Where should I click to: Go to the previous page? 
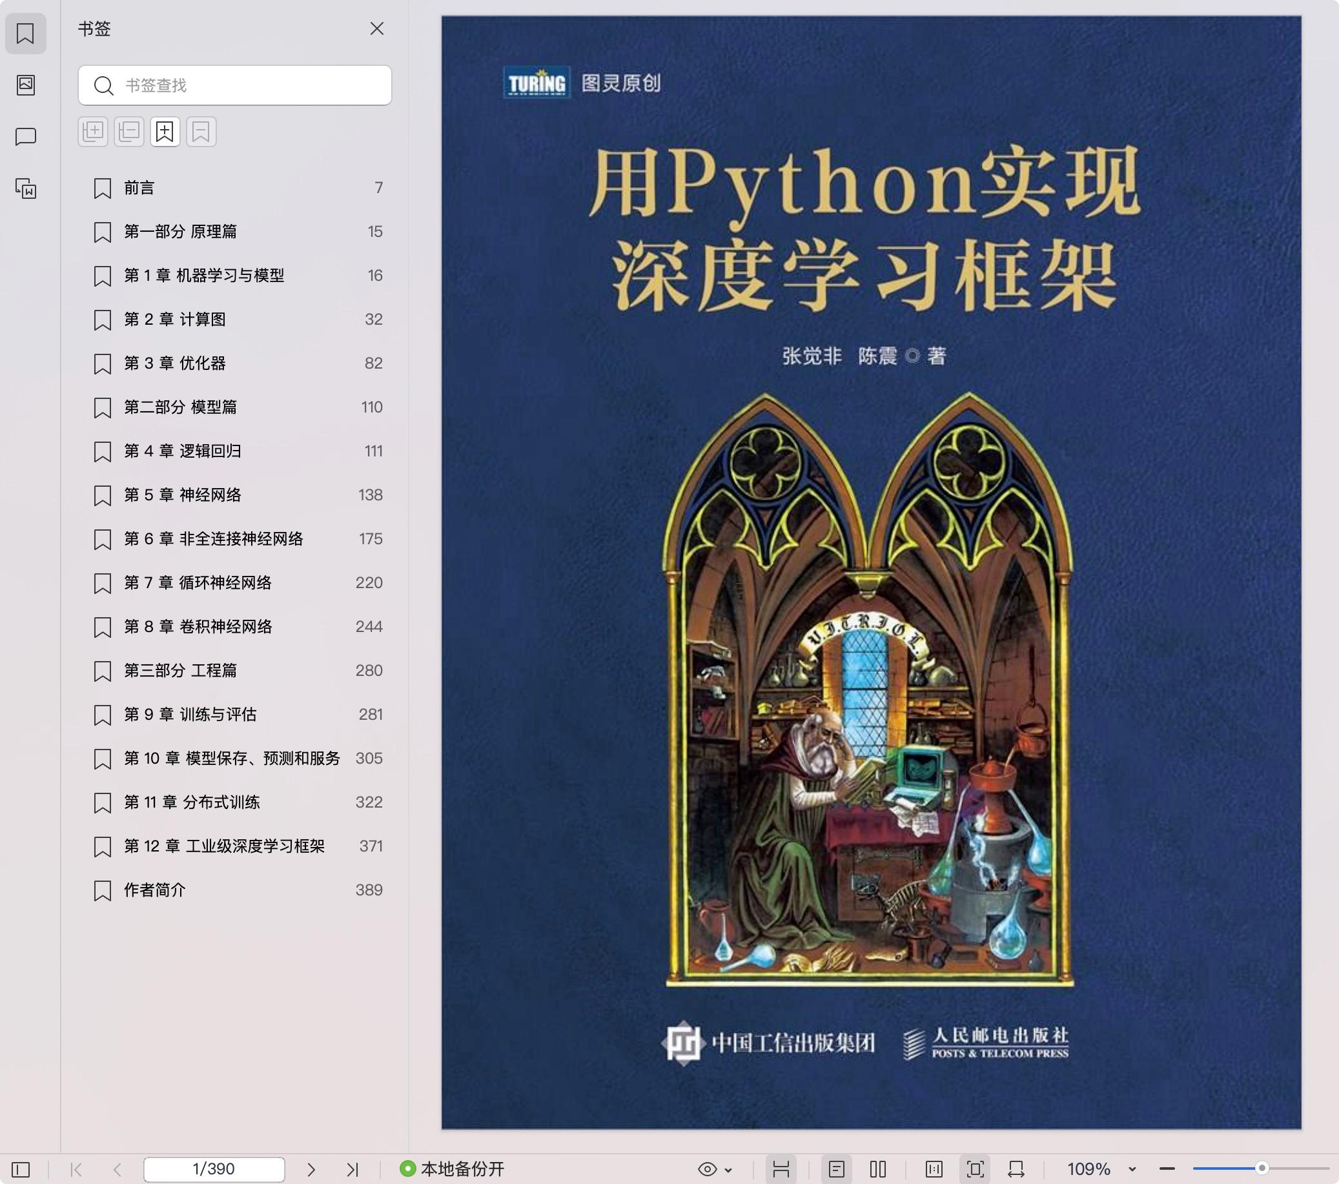(118, 1170)
